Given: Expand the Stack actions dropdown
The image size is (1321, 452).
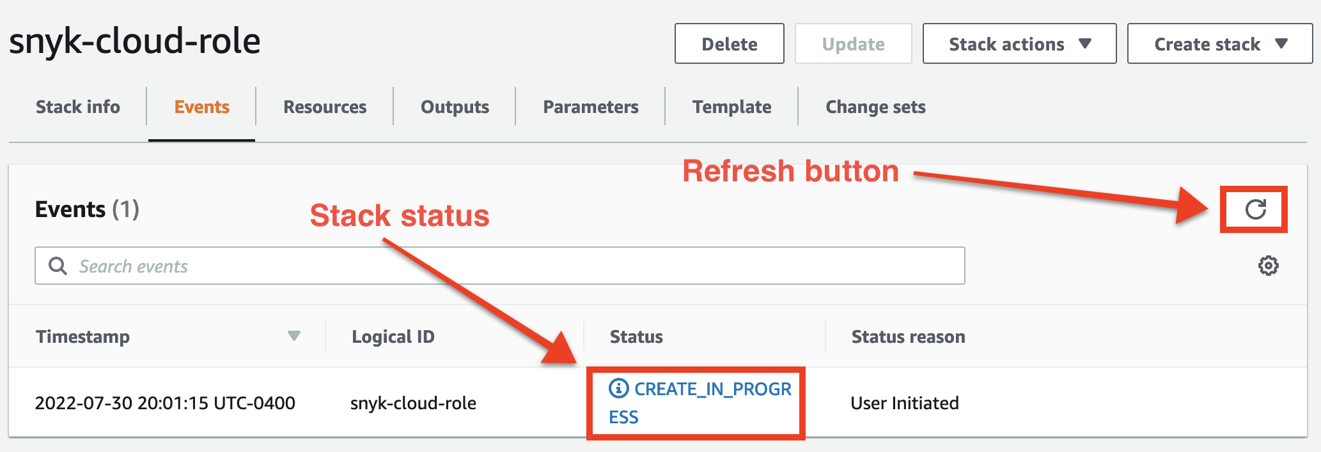Looking at the screenshot, I should point(1019,44).
